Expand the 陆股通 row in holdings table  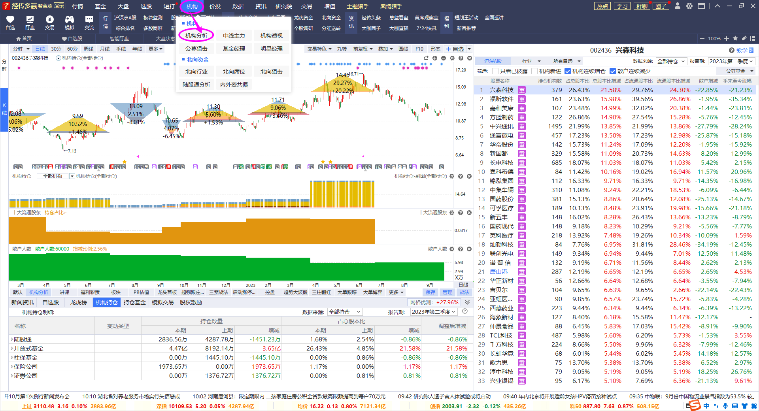tap(12, 339)
